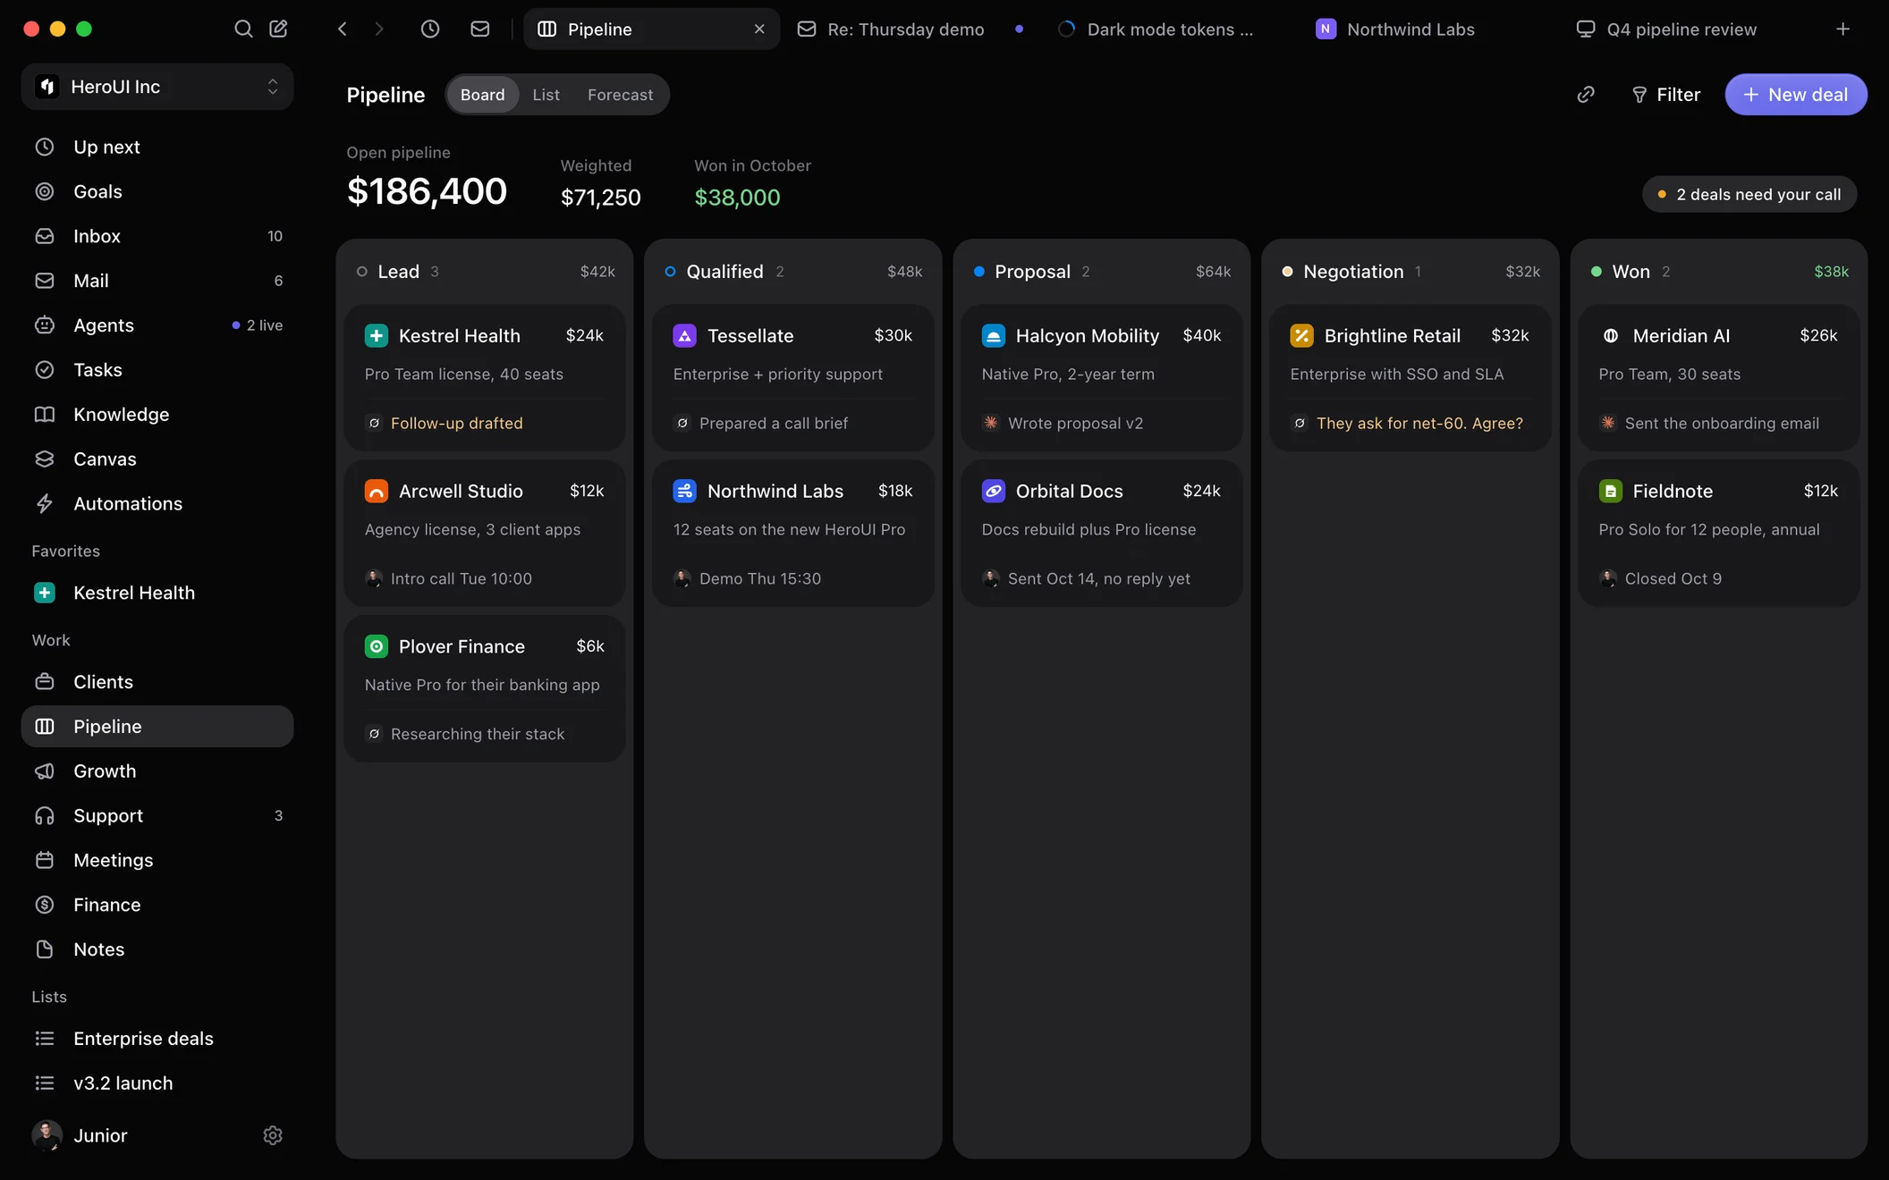Open settings gear next to Junior
The image size is (1889, 1180).
[x=273, y=1135]
